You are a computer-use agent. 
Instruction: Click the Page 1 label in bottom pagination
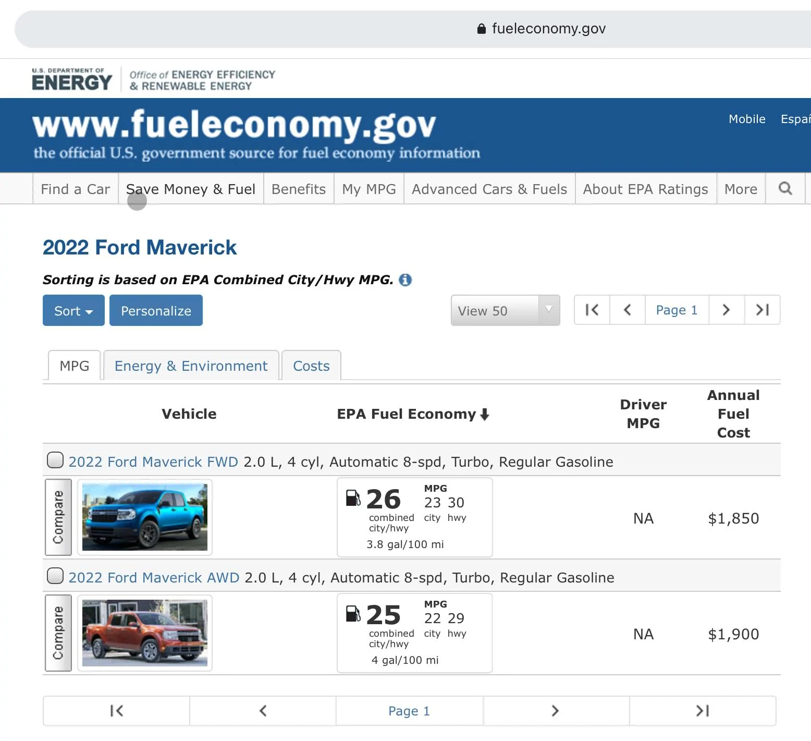tap(409, 711)
